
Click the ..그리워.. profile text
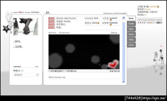click(x=18, y=47)
